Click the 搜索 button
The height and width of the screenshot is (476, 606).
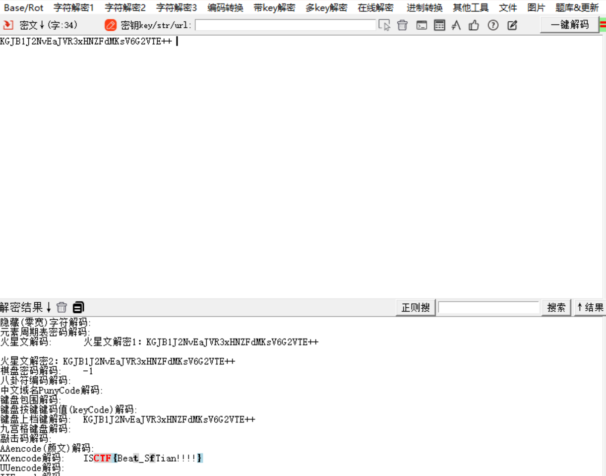(556, 308)
